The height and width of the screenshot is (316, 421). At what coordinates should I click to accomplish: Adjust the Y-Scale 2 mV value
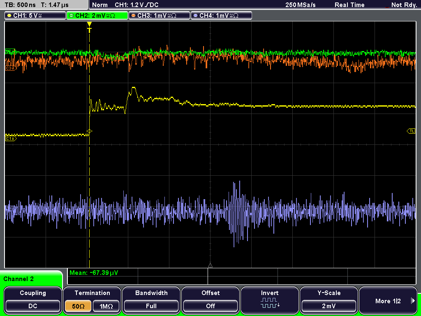click(x=328, y=306)
